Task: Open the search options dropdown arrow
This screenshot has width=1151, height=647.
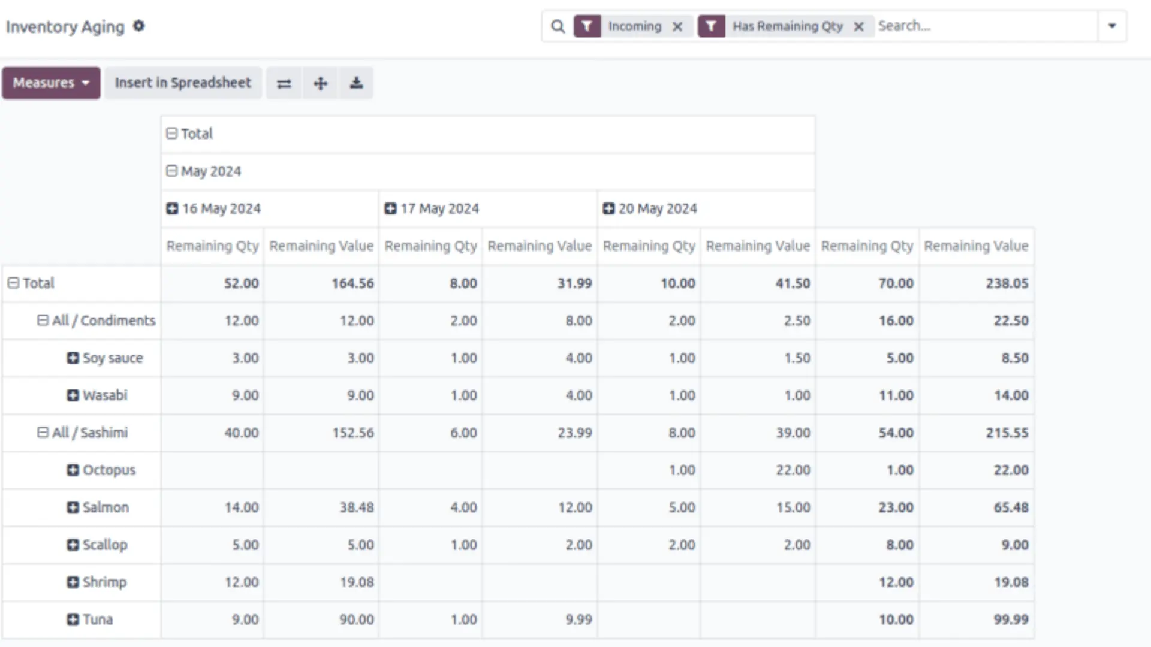Action: tap(1112, 26)
